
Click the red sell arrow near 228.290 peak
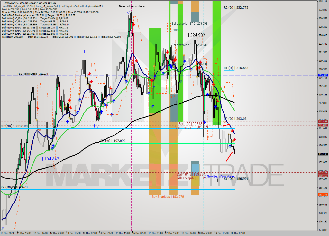coord(134,24)
